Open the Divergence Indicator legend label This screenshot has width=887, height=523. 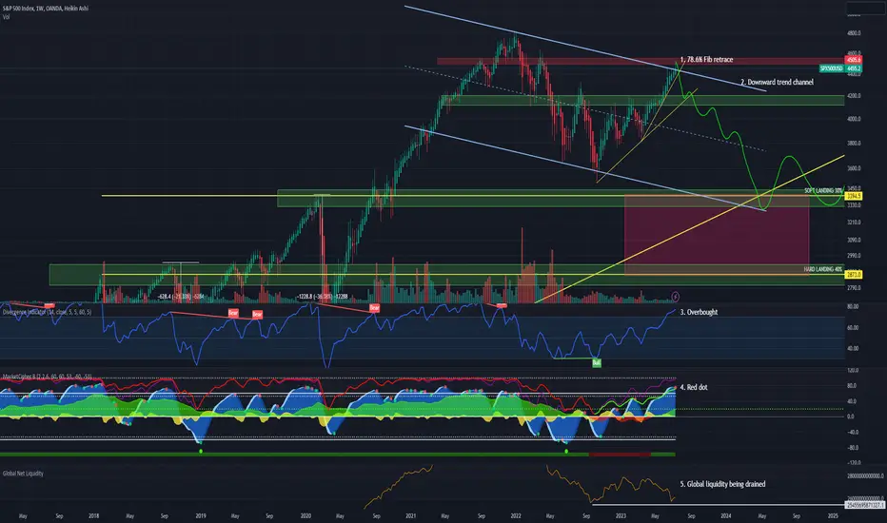click(47, 312)
